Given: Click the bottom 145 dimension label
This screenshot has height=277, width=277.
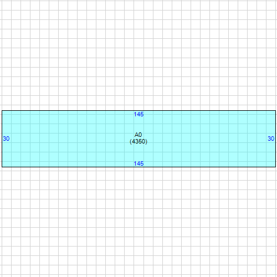Looking at the screenshot, I should click(138, 163).
